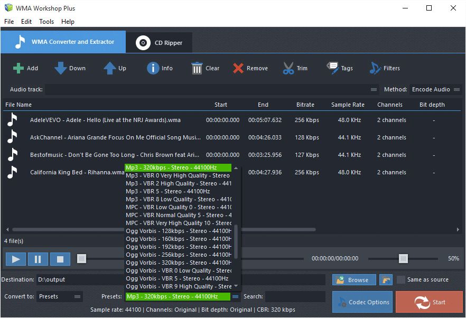The image size is (466, 318).
Task: Click the preset Search field
Action: 295,296
